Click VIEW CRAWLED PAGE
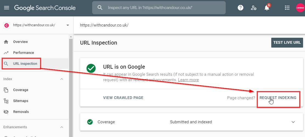The width and height of the screenshot is (305, 137). [x=123, y=98]
